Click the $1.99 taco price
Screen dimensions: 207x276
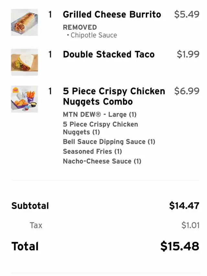[x=188, y=54]
